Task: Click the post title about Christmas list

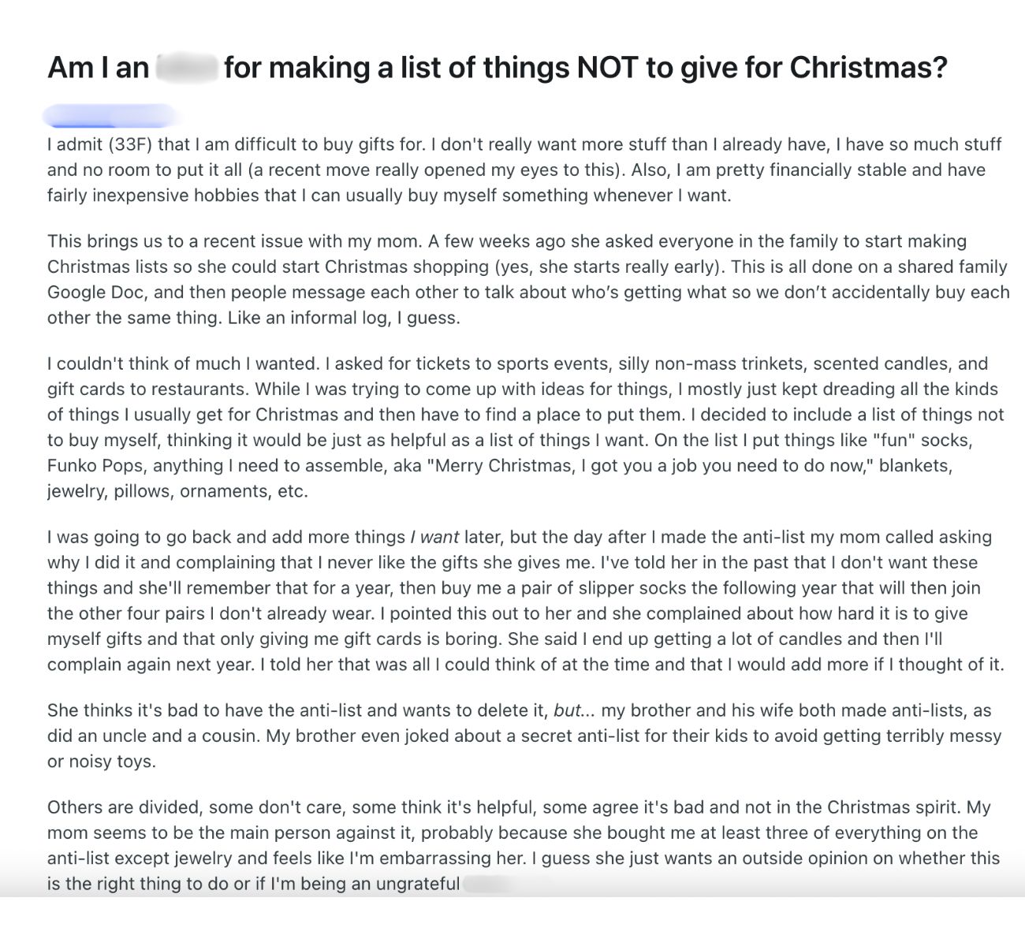Action: coord(497,68)
